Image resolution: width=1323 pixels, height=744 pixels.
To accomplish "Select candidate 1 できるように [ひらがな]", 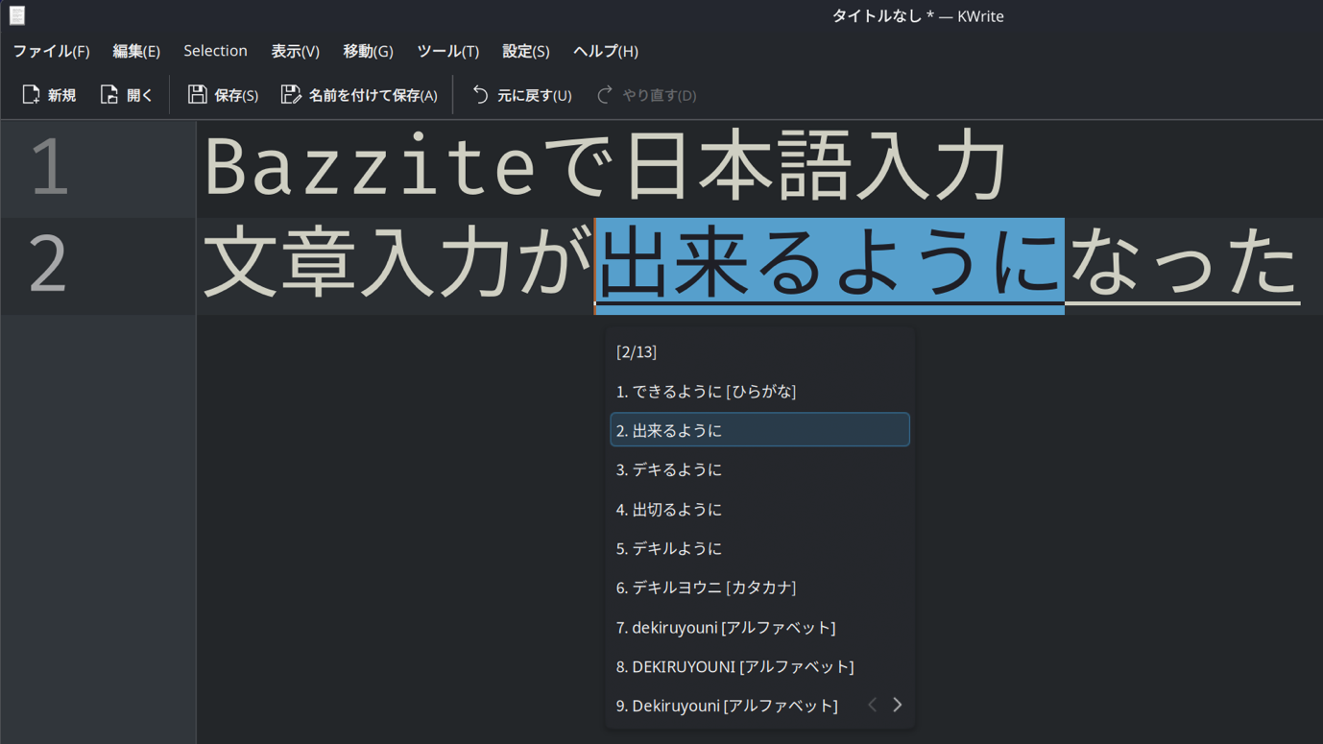I will [x=759, y=391].
